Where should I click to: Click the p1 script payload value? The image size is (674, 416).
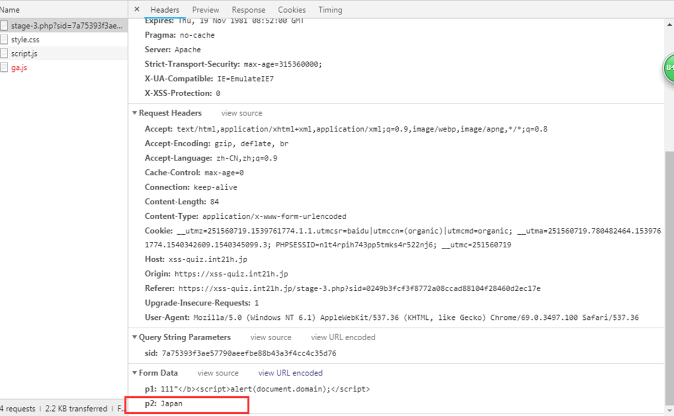[x=265, y=389]
